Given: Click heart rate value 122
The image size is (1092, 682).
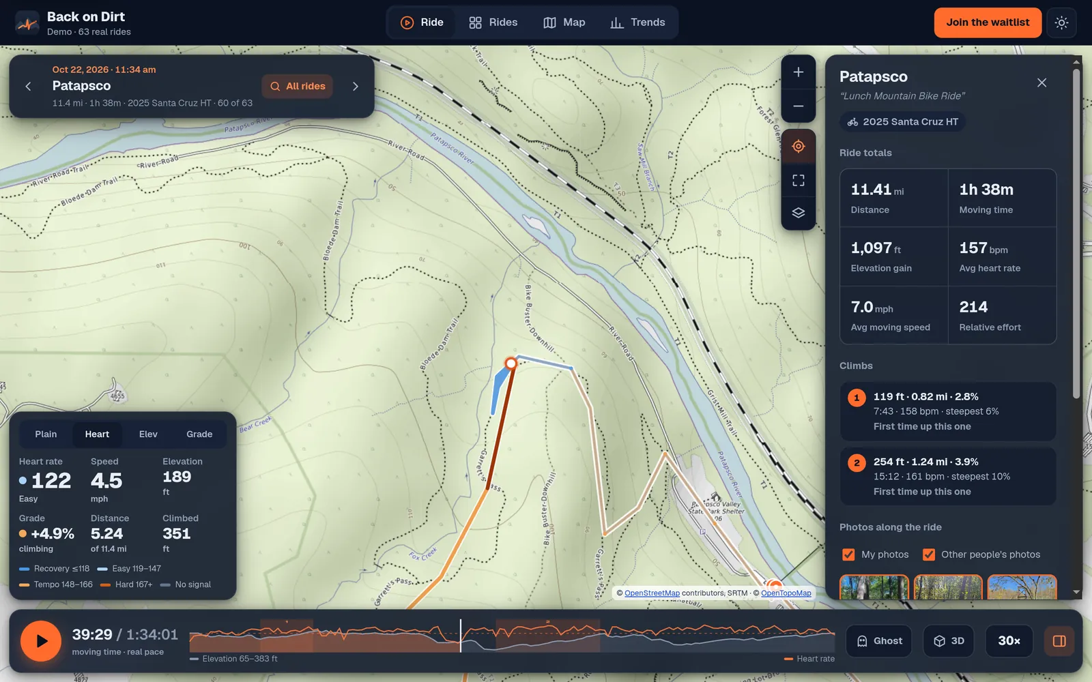Looking at the screenshot, I should click(x=51, y=481).
